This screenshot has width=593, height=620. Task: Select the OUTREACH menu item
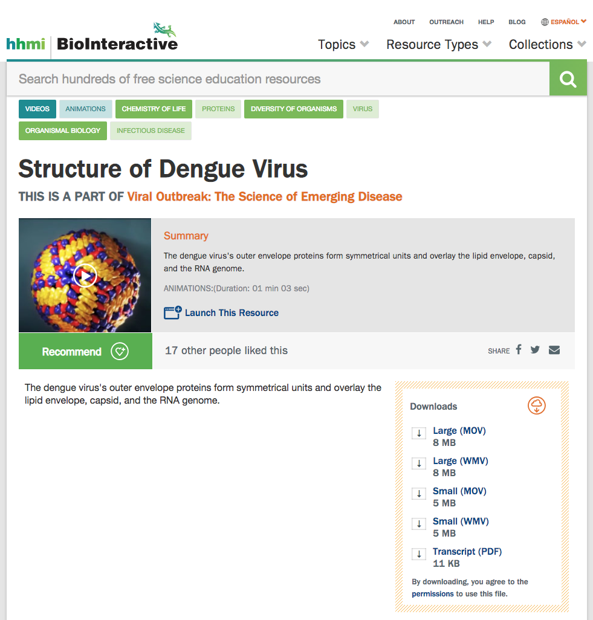[446, 22]
